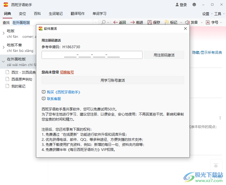Go forward with the 前进 arrow

pos(132,22)
